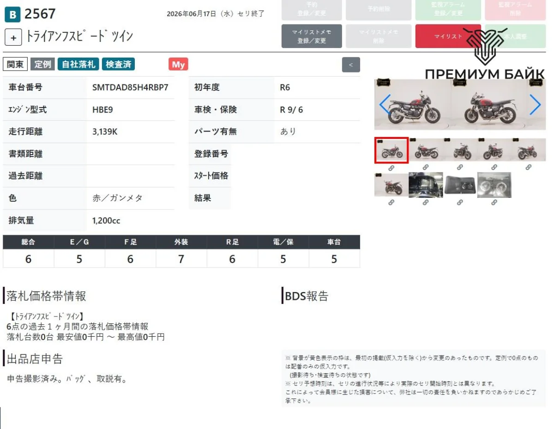554x429 pixels.
Task: Click displacement value 1,200cc
Action: (106, 220)
